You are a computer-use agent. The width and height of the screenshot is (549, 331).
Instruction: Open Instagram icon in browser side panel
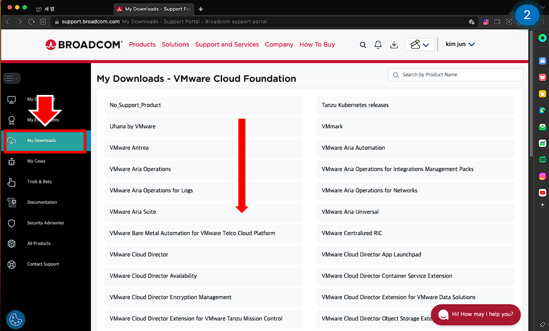click(x=542, y=176)
